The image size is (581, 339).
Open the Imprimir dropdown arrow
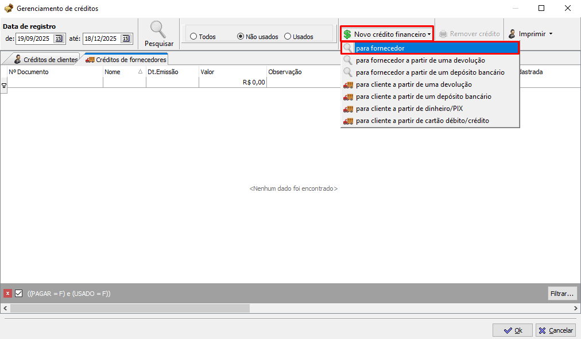[x=551, y=34]
